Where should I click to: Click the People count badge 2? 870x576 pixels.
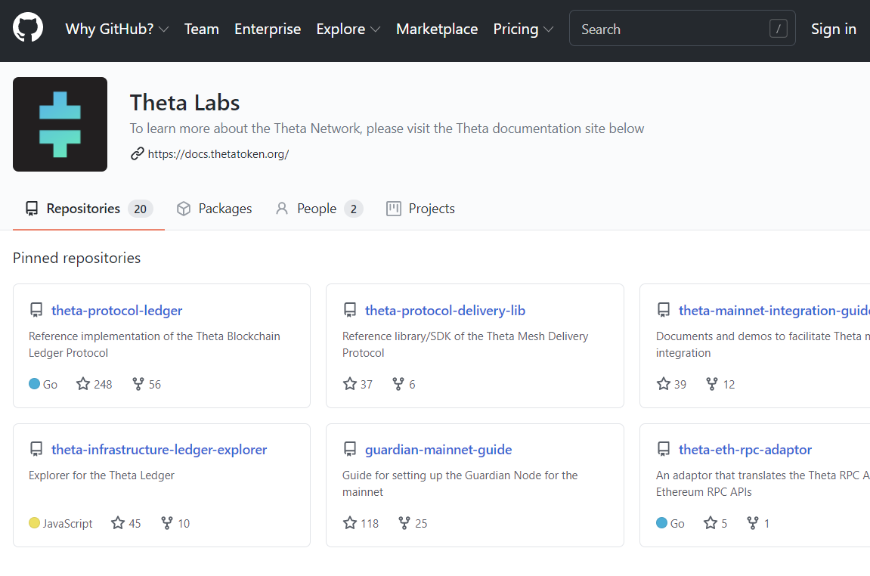point(354,209)
